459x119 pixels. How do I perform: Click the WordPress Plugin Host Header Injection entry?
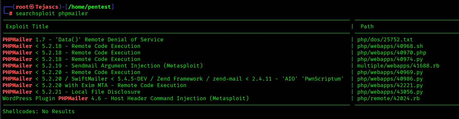[x=126, y=98]
